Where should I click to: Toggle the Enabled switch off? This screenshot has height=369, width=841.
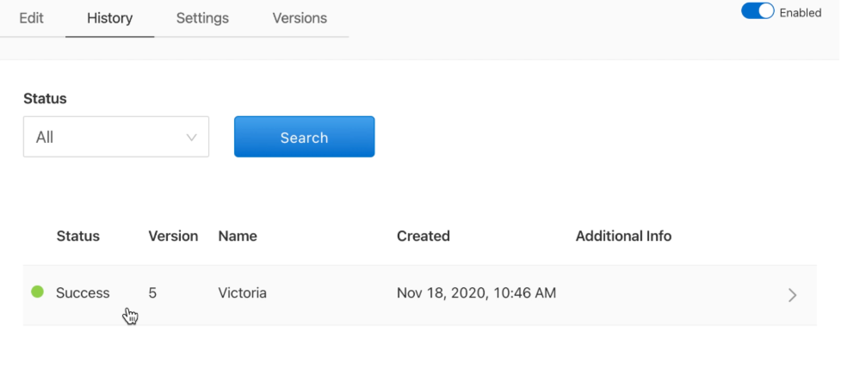[757, 12]
